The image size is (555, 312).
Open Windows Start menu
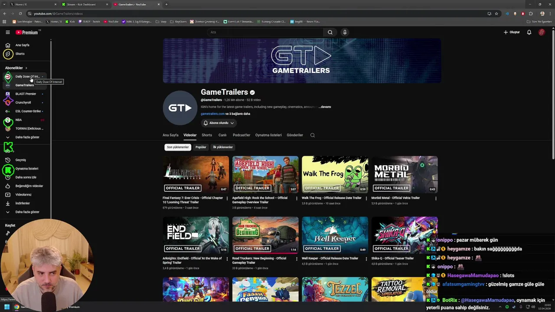pos(7,307)
